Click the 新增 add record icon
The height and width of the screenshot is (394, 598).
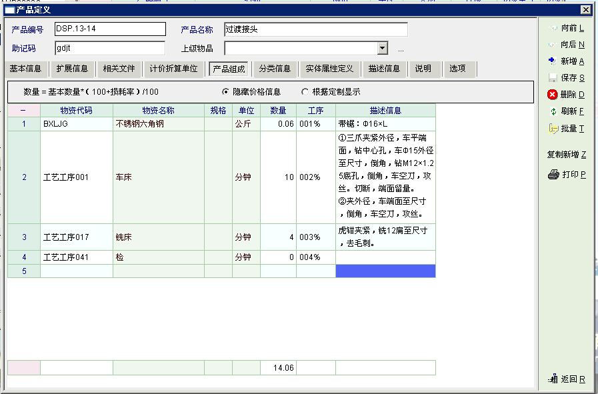[x=552, y=61]
